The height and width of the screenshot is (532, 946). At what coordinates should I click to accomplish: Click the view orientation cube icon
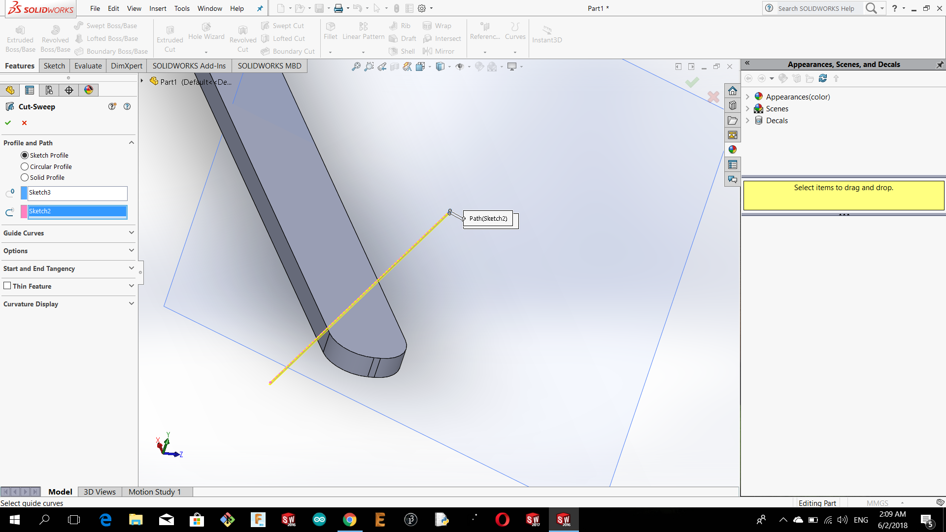click(x=420, y=66)
